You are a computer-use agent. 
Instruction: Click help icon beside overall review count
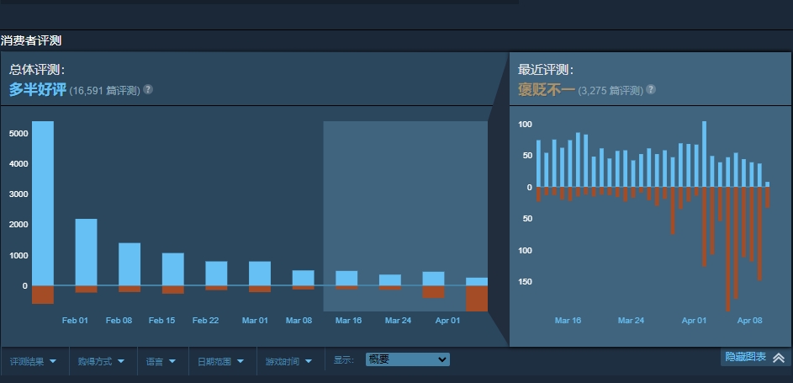[x=148, y=89]
